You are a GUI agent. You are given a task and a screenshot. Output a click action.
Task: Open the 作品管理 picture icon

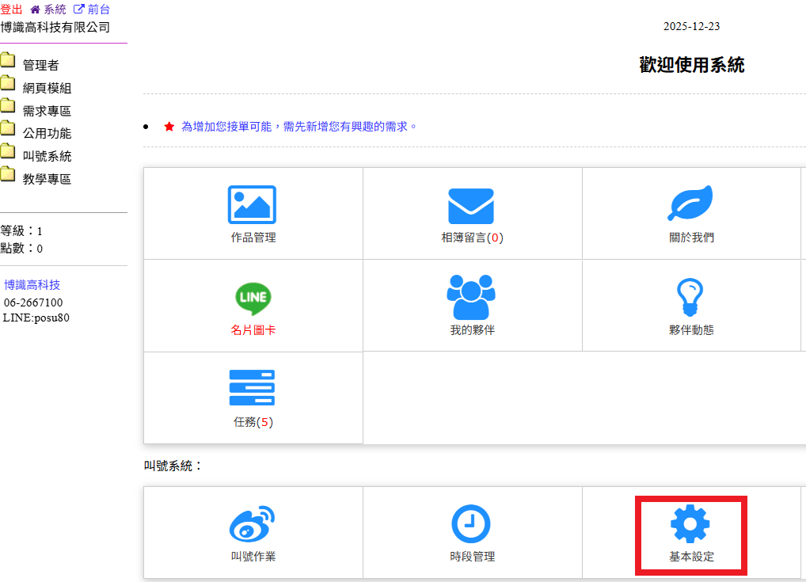click(x=253, y=205)
